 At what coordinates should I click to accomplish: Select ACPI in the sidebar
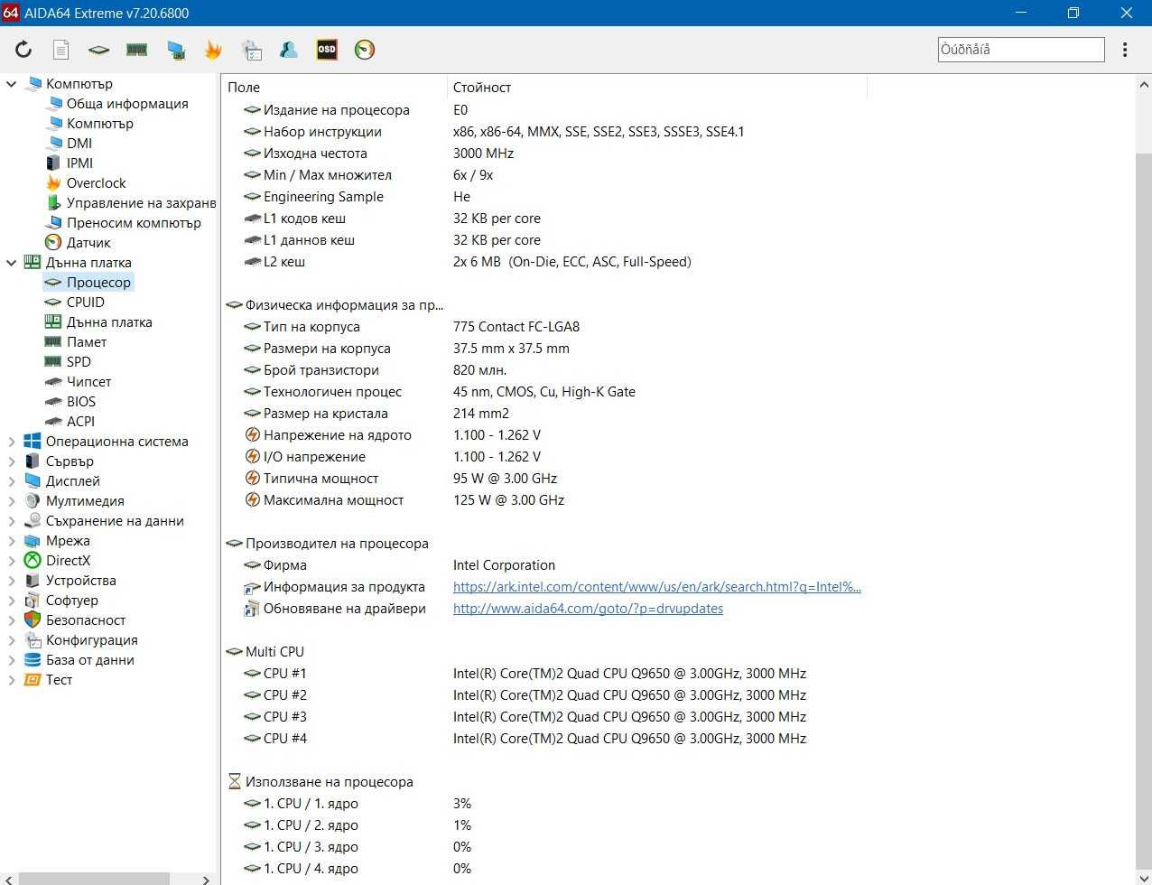[x=80, y=422]
